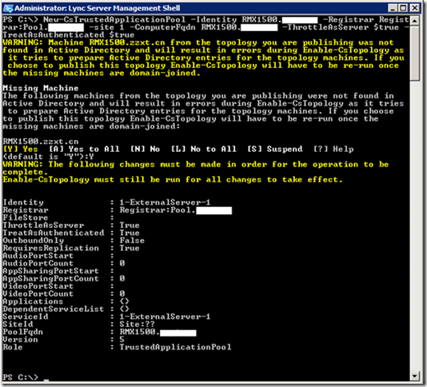
Task: Click the 'FileStore' property label
Action: point(26,217)
